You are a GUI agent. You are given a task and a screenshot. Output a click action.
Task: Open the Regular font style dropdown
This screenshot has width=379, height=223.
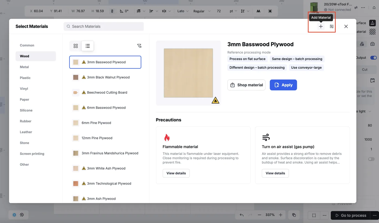[202, 11]
